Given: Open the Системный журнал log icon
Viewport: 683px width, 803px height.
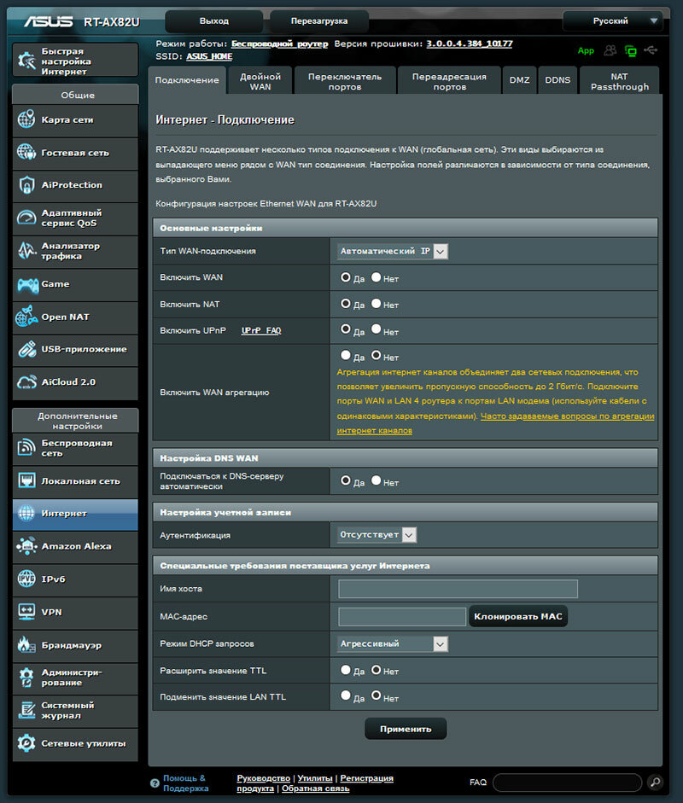Looking at the screenshot, I should 26,710.
